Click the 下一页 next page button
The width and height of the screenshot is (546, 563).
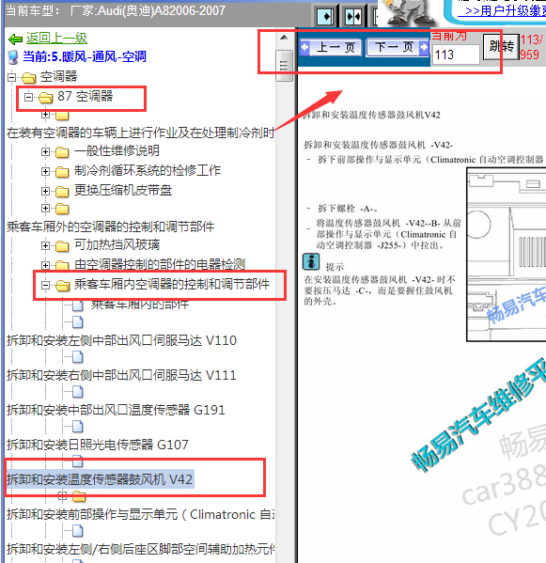[x=398, y=47]
